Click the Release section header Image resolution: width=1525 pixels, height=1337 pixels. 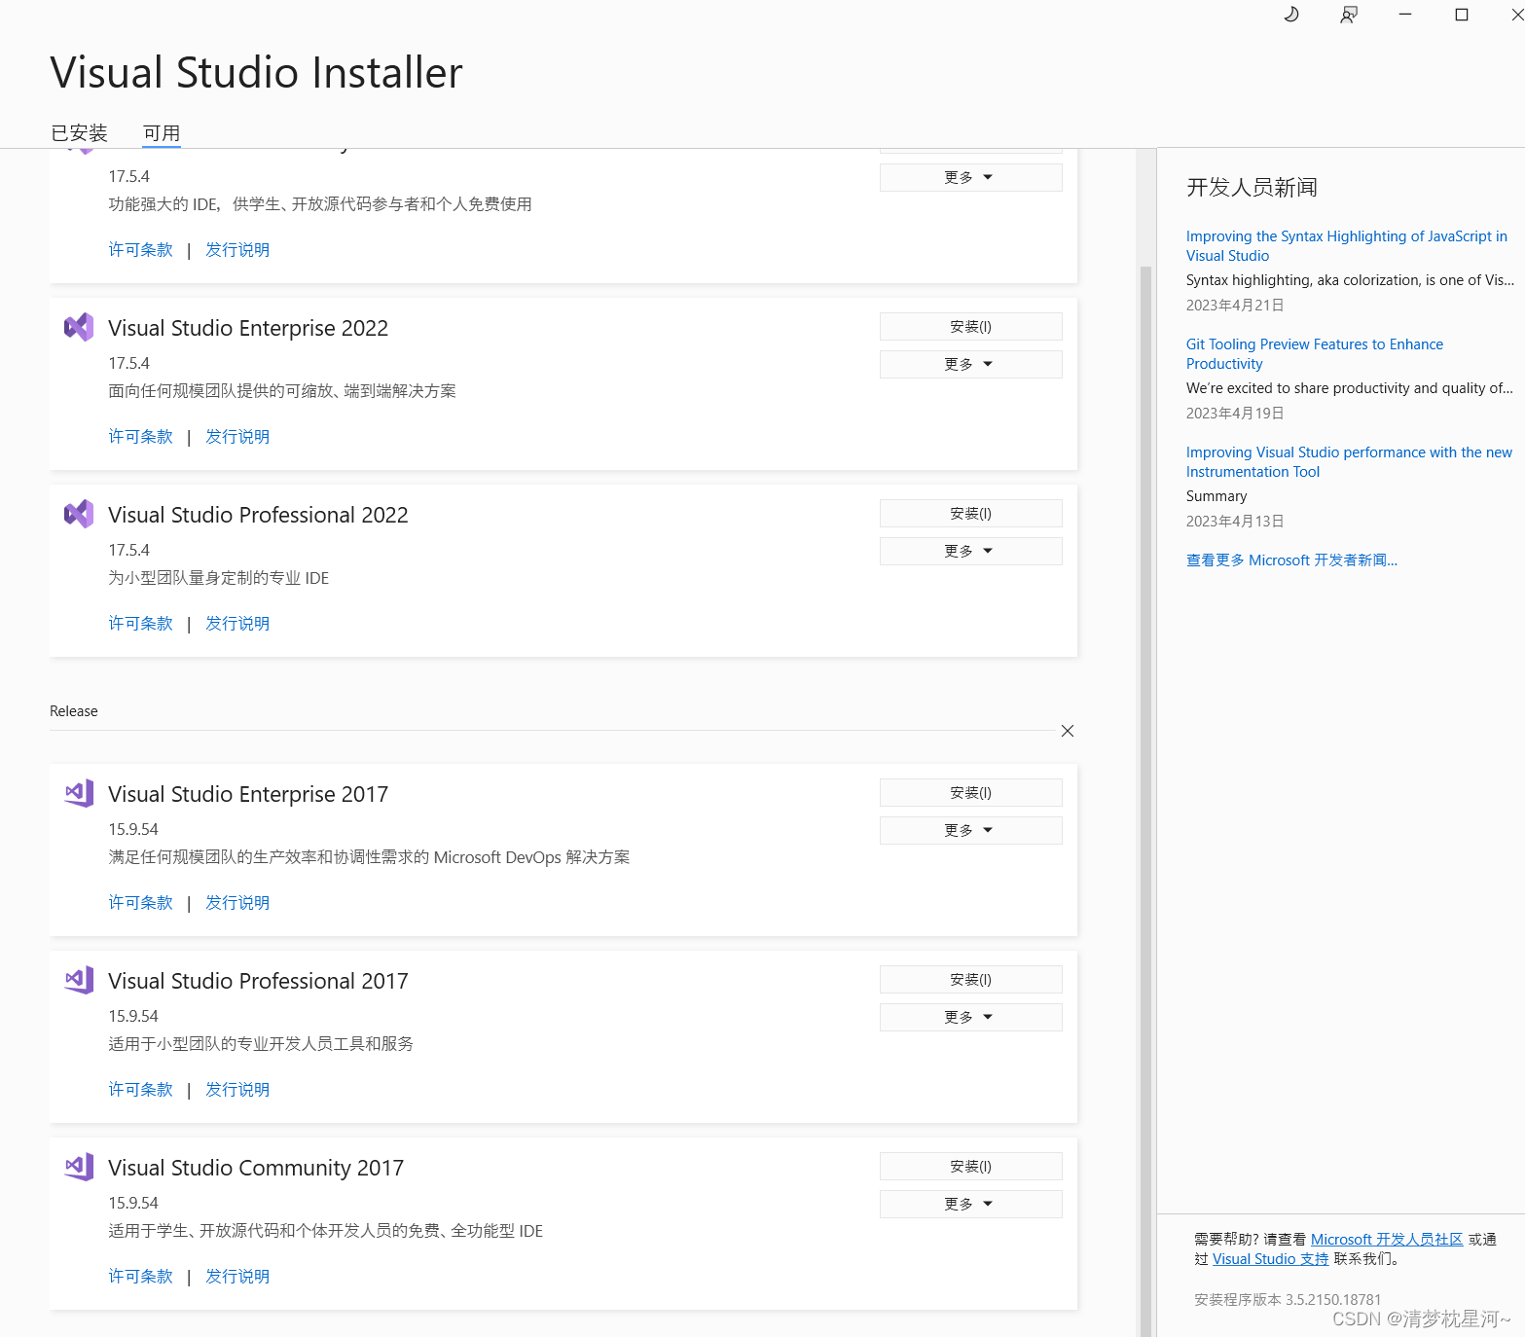(74, 711)
